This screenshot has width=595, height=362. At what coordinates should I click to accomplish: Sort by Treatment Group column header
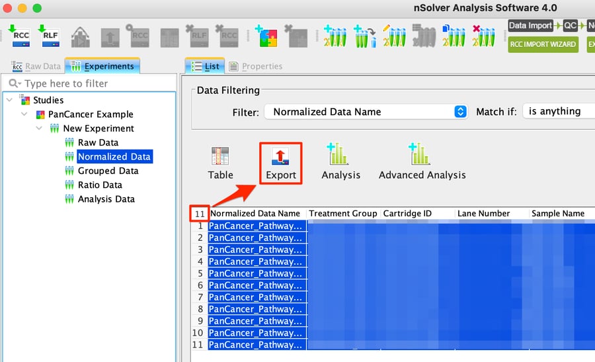343,214
